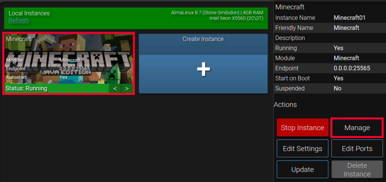Image resolution: width=386 pixels, height=182 pixels.
Task: Click the Friendly Name value Minecraft
Action: tap(346, 28)
